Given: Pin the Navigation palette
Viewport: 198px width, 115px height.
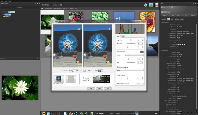Looking at the screenshot, I should tap(37, 4).
